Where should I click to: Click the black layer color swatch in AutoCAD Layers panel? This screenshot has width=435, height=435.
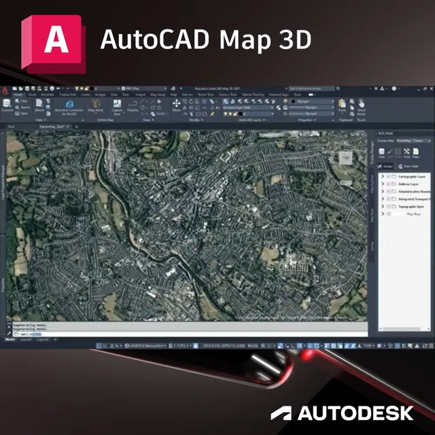click(x=241, y=114)
